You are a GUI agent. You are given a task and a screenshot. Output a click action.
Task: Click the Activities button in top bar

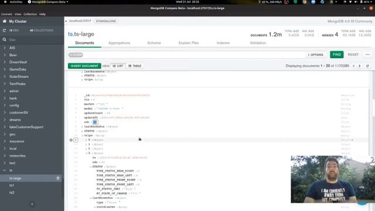pyautogui.click(x=16, y=2)
